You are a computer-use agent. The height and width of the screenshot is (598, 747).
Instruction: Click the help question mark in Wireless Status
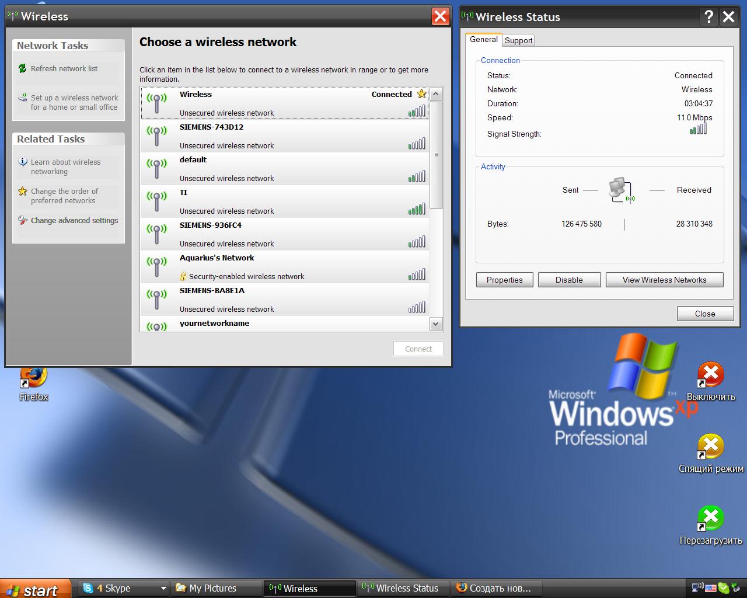[708, 17]
